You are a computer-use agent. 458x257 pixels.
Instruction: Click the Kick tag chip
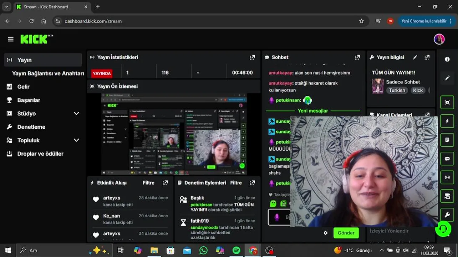(x=418, y=90)
